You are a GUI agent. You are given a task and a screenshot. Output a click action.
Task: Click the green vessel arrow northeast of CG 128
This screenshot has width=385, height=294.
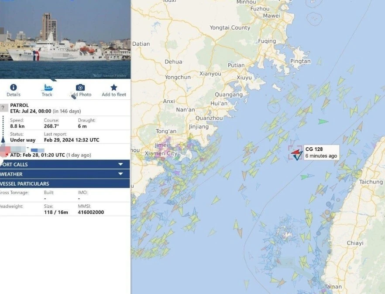(323, 121)
